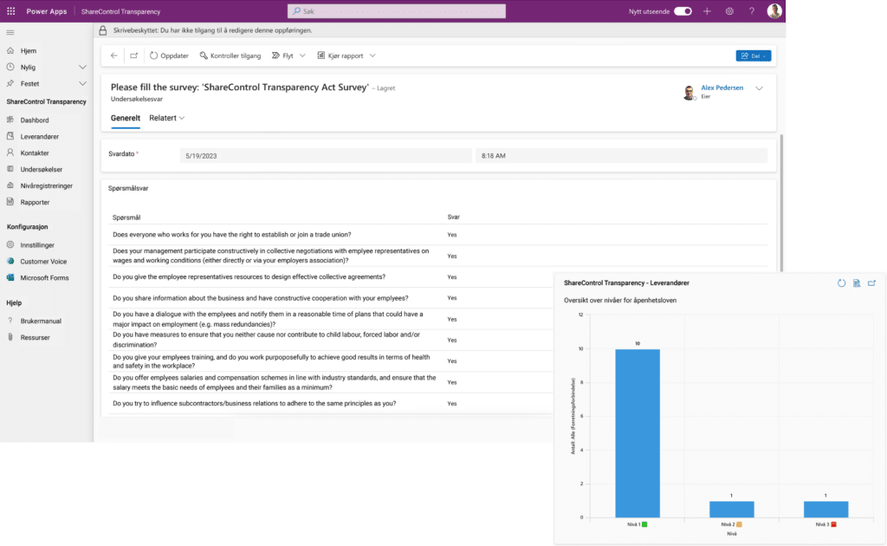Open the Settings gear in the top bar
This screenshot has height=546, width=887.
(730, 11)
